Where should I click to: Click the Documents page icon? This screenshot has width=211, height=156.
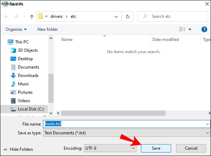[x=13, y=67]
